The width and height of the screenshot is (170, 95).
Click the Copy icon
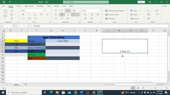click(11, 15)
